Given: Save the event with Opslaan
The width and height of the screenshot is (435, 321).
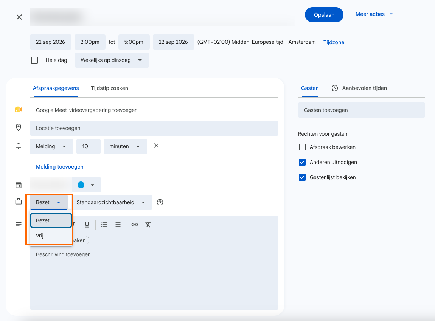Looking at the screenshot, I should coord(324,15).
